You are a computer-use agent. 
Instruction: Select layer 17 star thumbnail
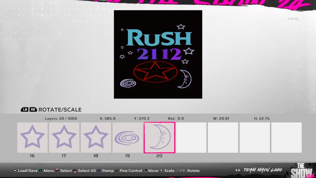[x=64, y=138]
